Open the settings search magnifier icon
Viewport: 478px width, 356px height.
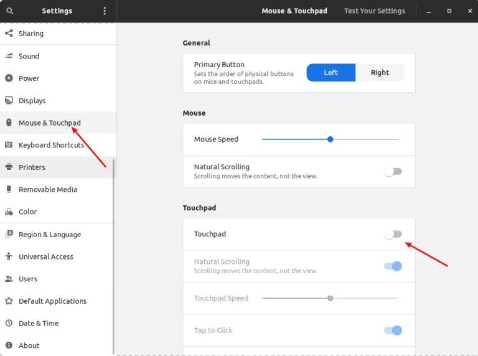click(x=10, y=11)
